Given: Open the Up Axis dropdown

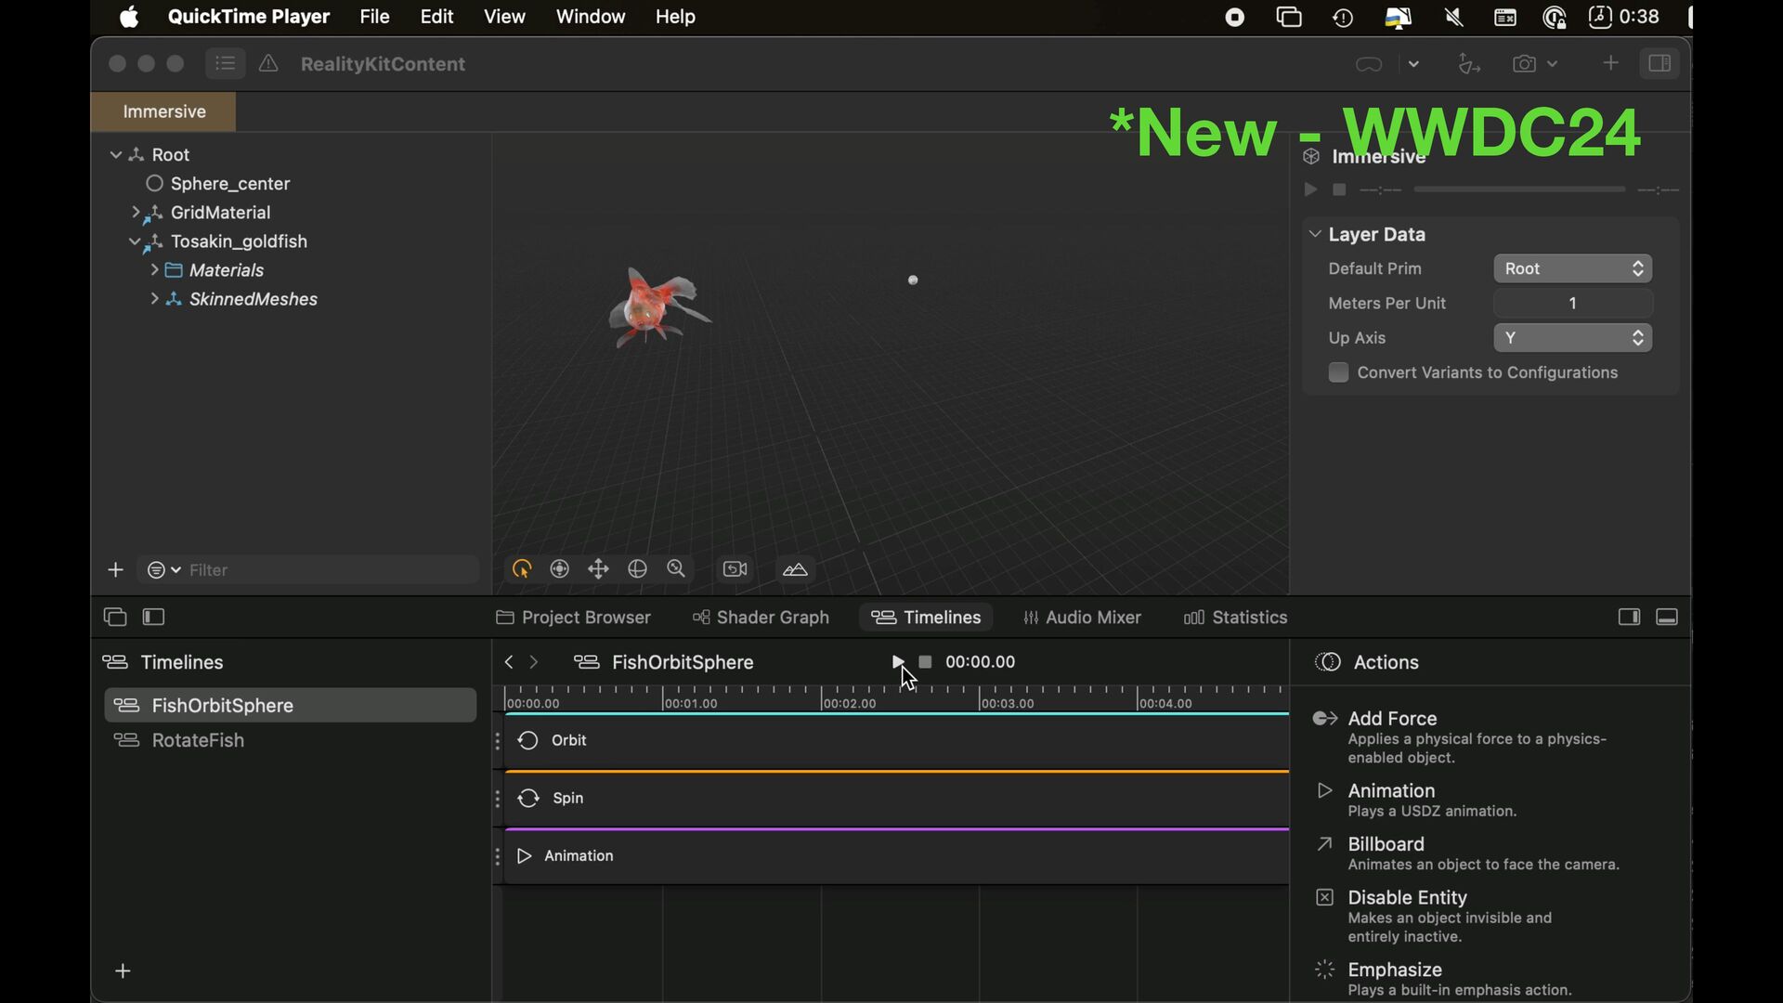Looking at the screenshot, I should click(1572, 338).
